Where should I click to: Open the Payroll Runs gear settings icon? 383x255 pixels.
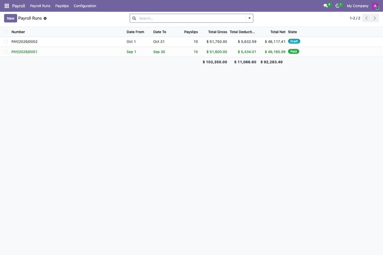pyautogui.click(x=45, y=18)
